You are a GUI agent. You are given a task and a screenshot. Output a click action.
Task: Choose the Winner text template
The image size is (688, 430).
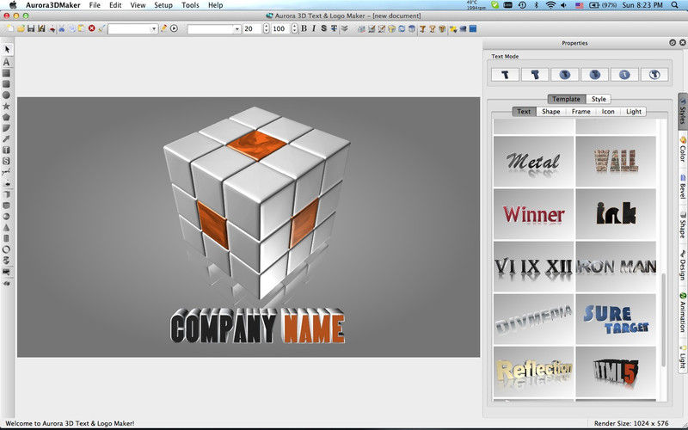pos(533,214)
